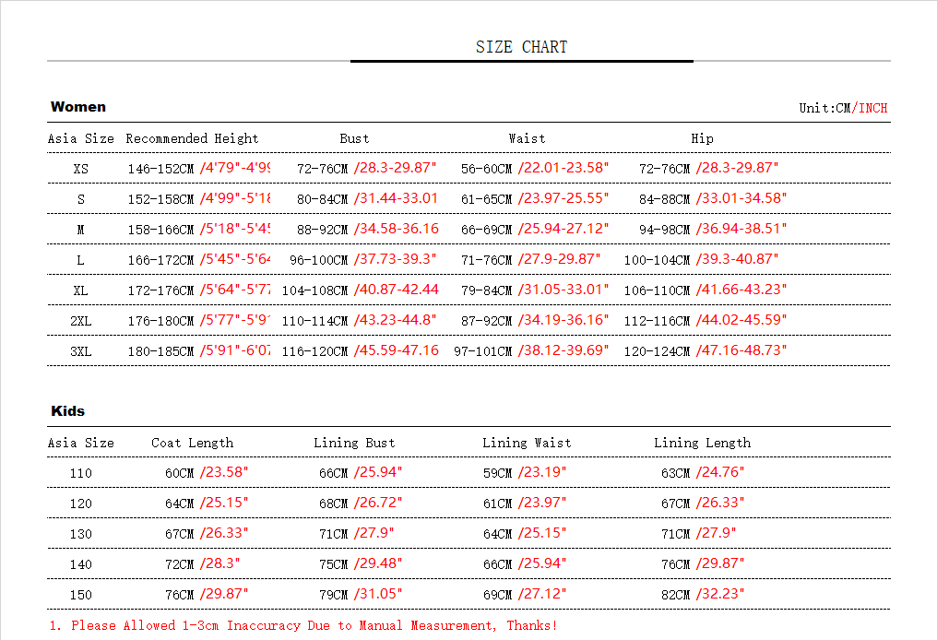The height and width of the screenshot is (640, 937).
Task: Click the 3XL size row label
Action: 81,351
